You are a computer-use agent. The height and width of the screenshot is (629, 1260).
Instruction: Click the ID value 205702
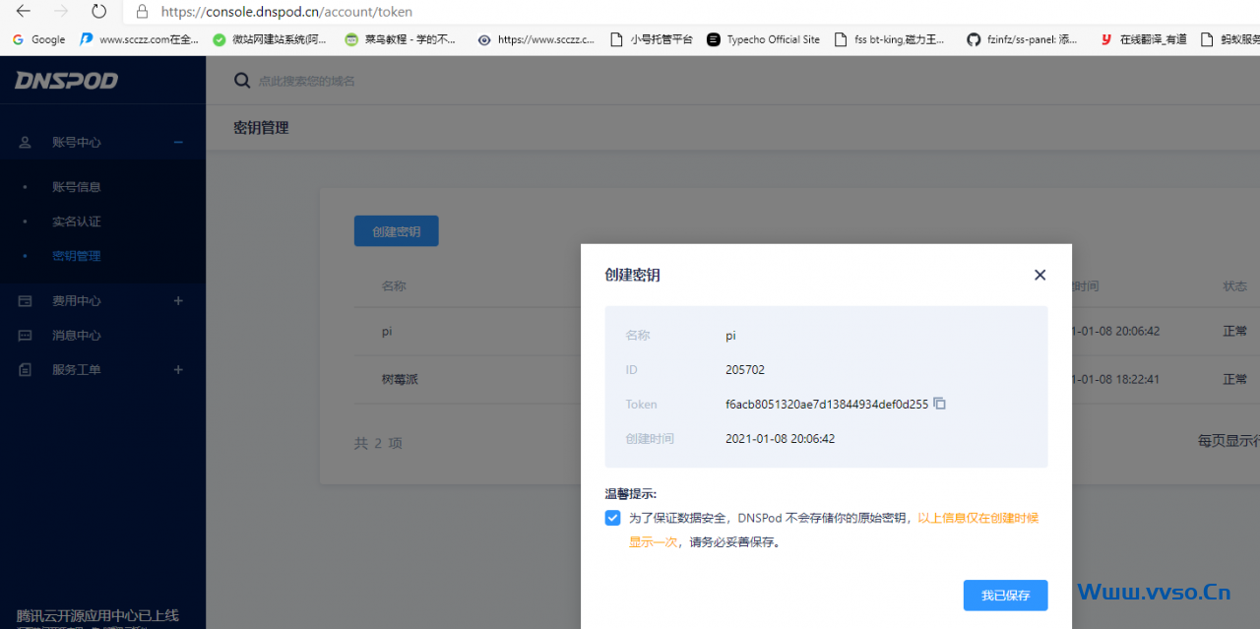click(745, 370)
